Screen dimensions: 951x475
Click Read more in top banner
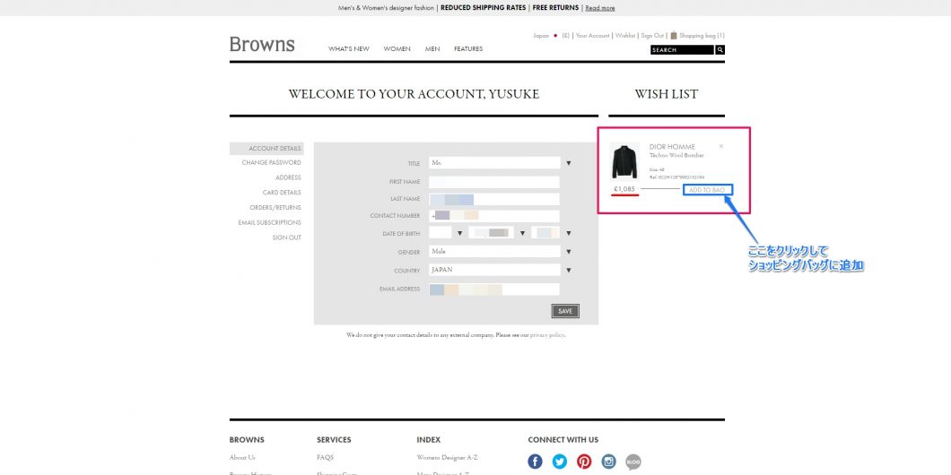pos(600,8)
